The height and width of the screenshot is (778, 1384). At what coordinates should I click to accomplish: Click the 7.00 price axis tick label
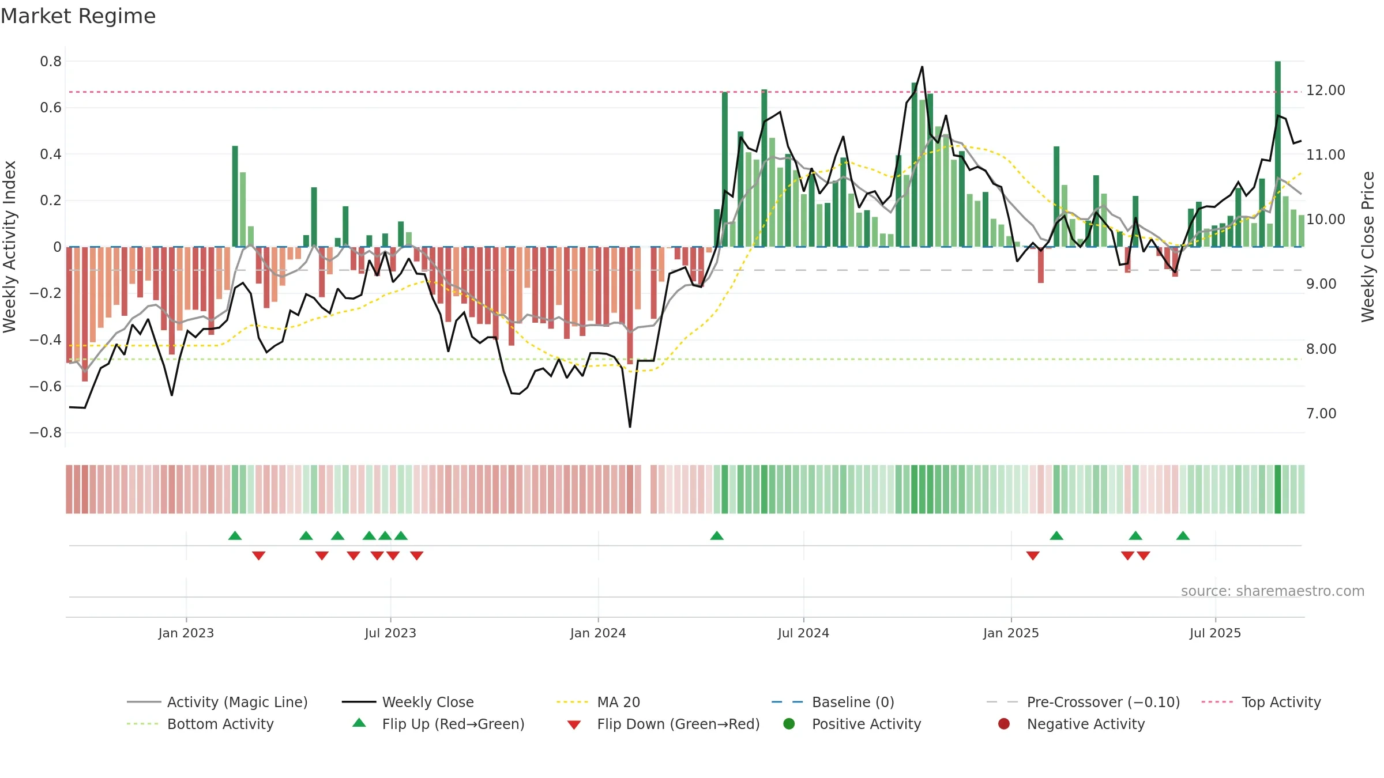tap(1321, 414)
